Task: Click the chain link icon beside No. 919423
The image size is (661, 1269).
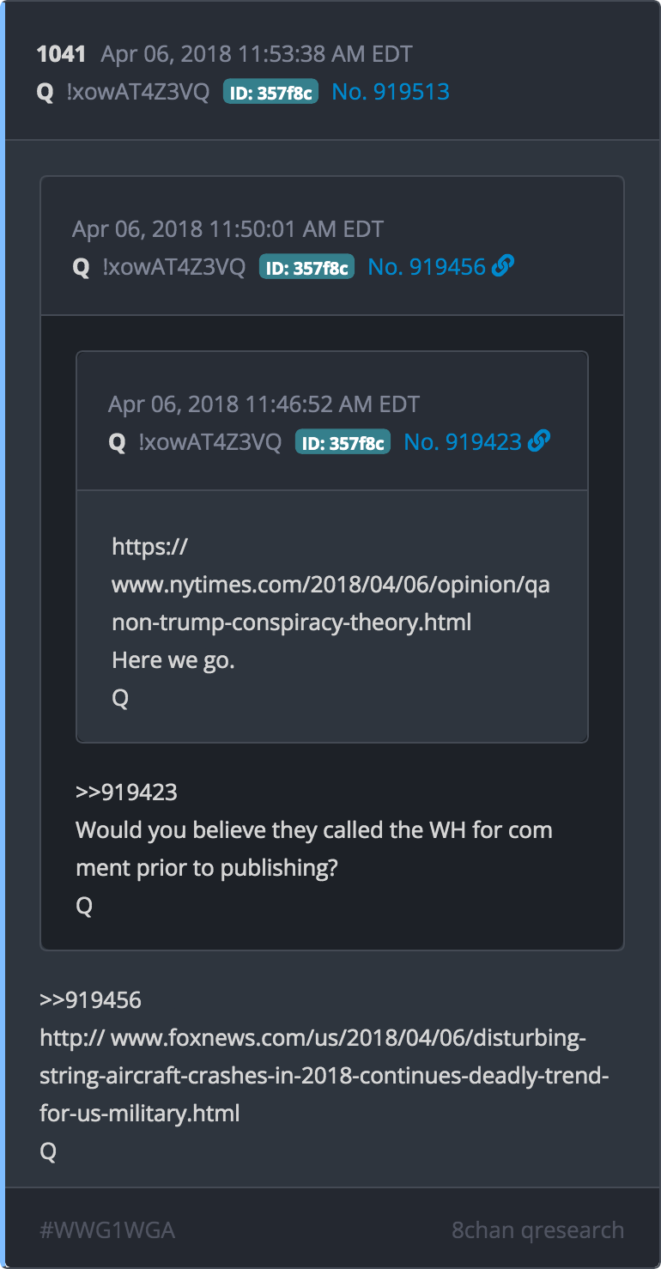Action: point(539,441)
